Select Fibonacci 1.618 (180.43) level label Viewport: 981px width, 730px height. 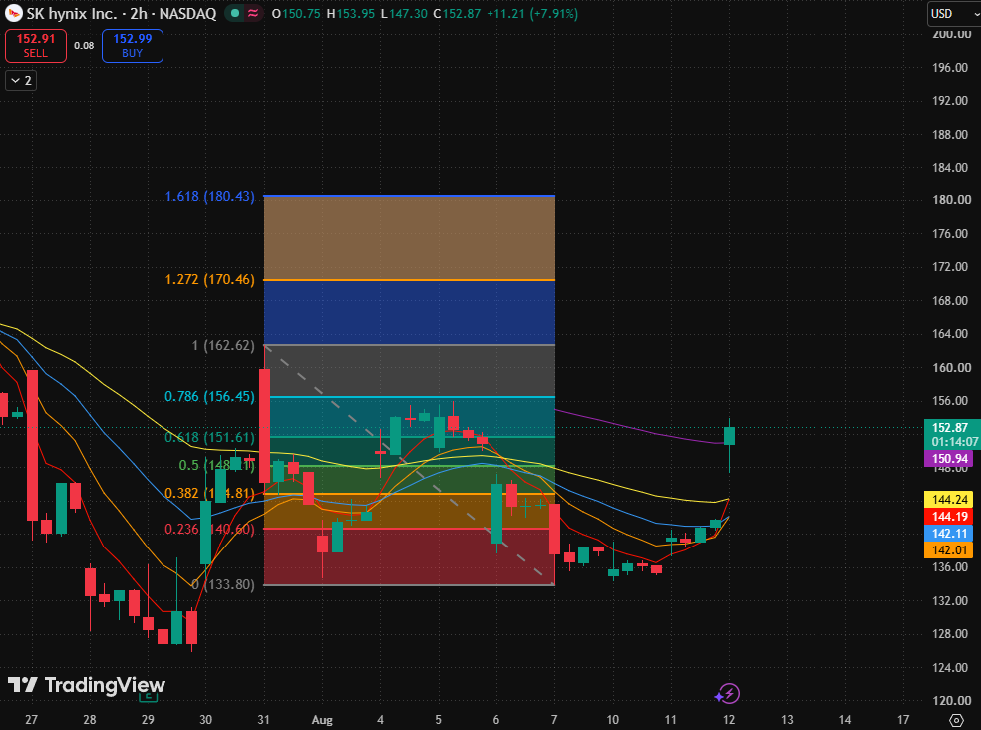209,197
